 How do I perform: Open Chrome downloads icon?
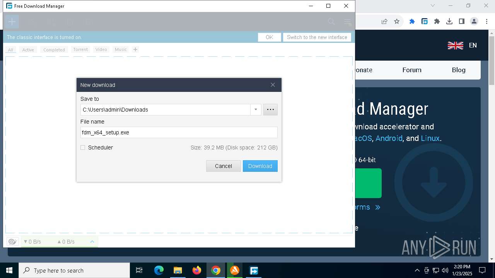[x=449, y=22]
